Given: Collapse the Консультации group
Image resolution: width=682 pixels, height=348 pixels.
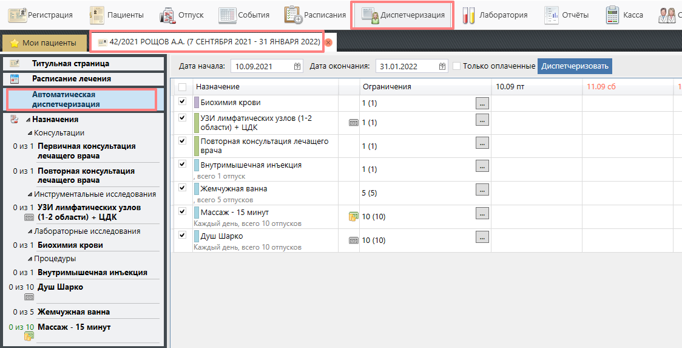Looking at the screenshot, I should [x=30, y=133].
